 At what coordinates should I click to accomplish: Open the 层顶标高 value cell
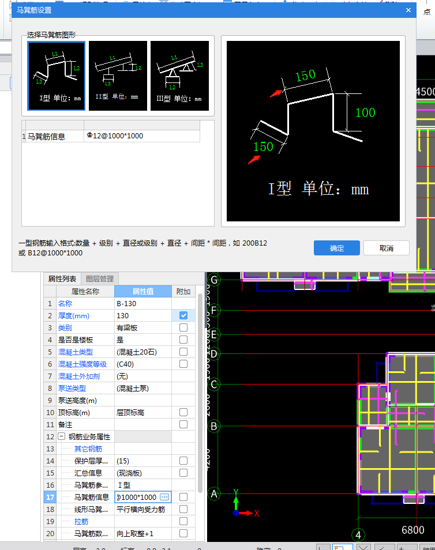click(143, 413)
